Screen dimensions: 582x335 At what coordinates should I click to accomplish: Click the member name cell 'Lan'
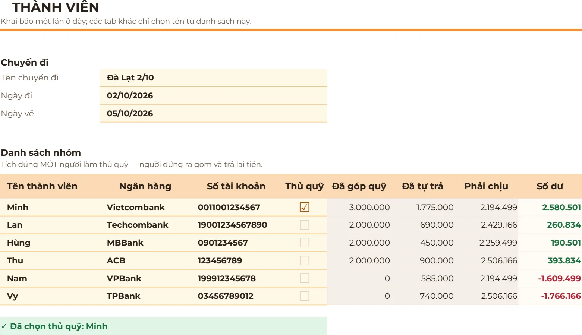point(50,225)
